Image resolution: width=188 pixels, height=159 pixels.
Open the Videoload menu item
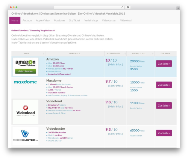(x=126, y=20)
